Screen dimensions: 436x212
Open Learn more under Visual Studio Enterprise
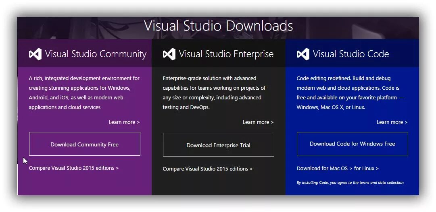258,122
